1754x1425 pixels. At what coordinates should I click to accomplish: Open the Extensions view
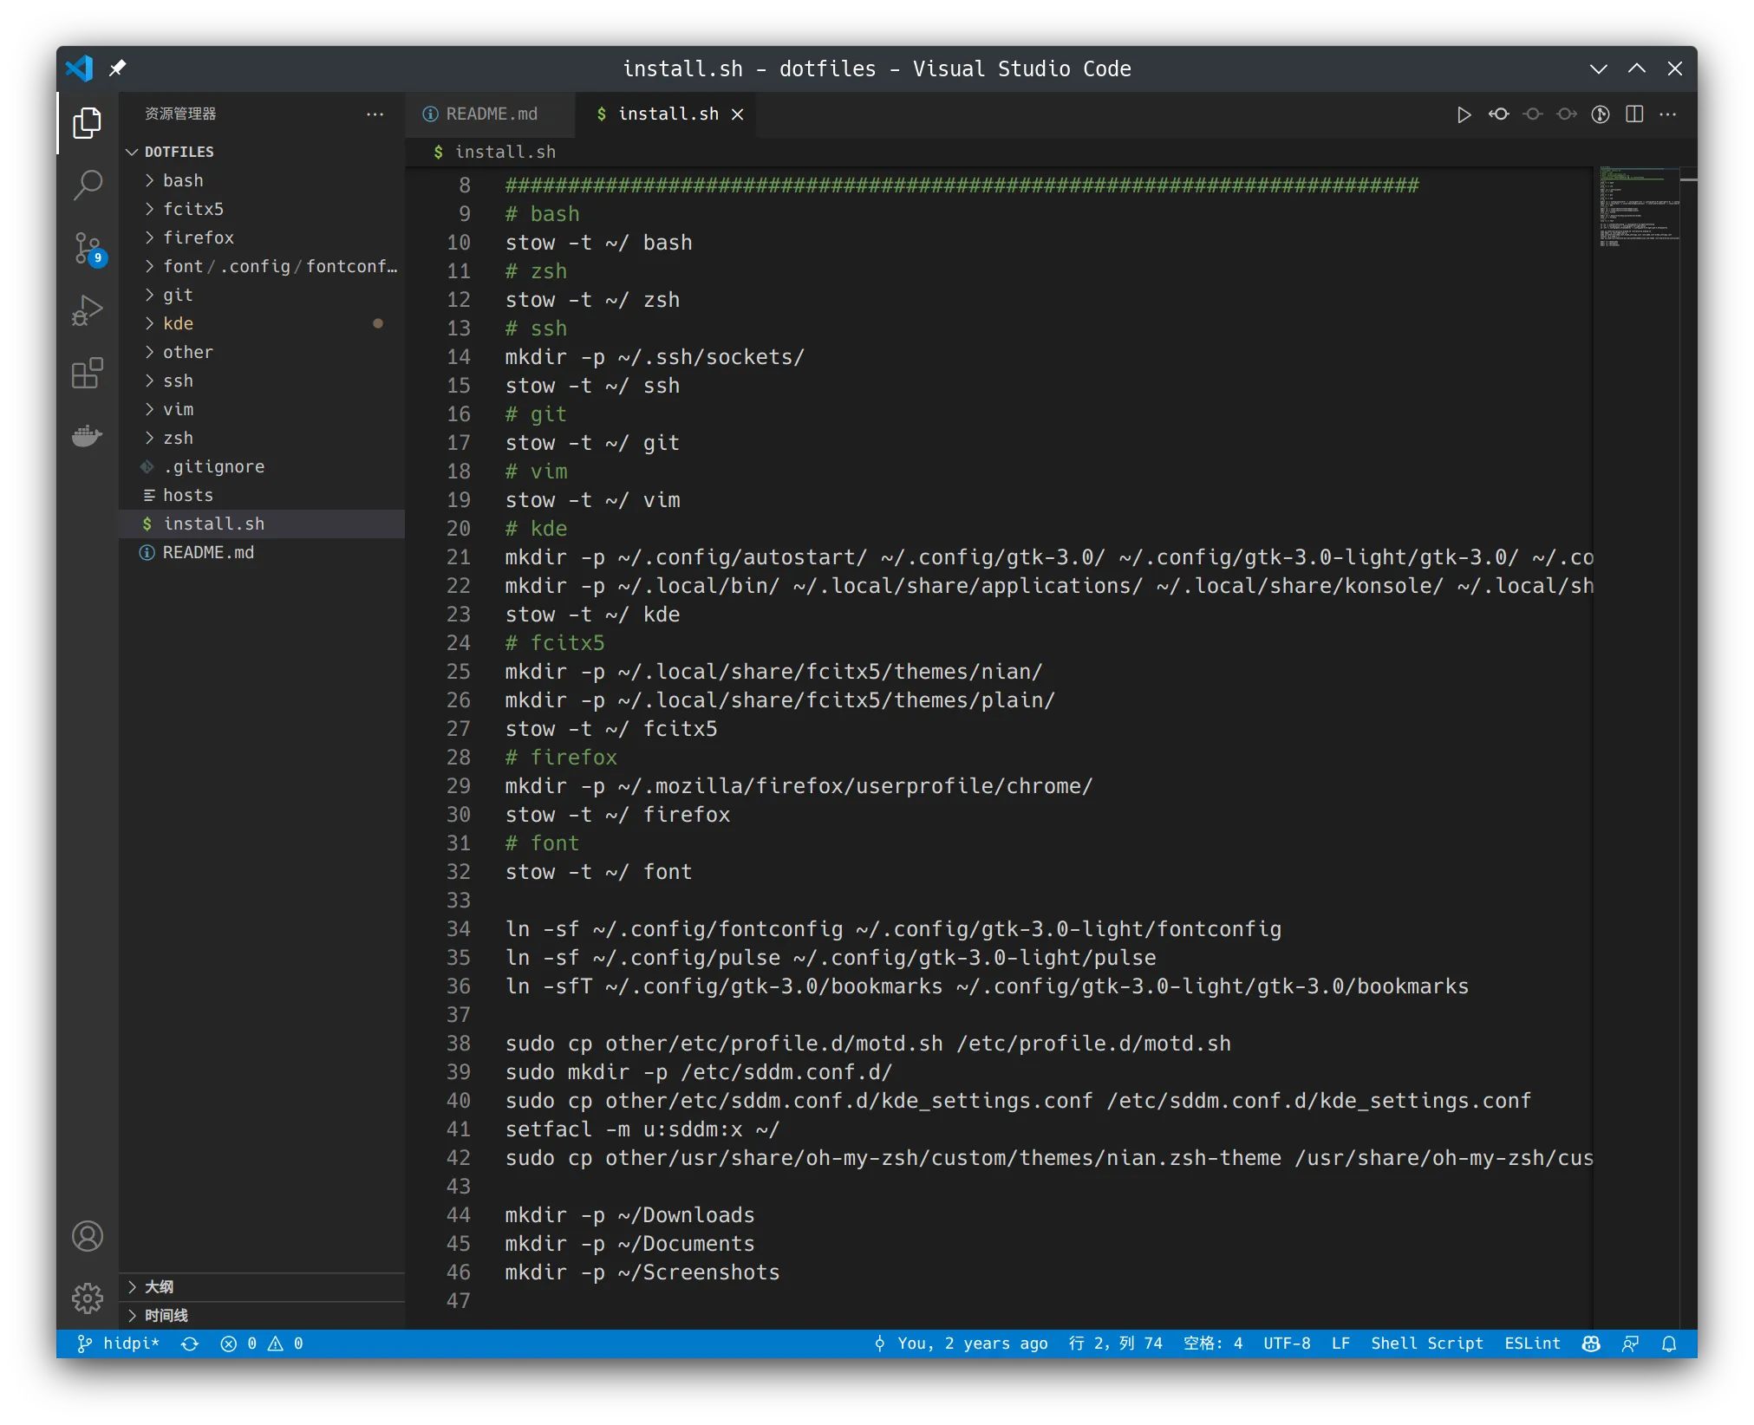click(87, 373)
